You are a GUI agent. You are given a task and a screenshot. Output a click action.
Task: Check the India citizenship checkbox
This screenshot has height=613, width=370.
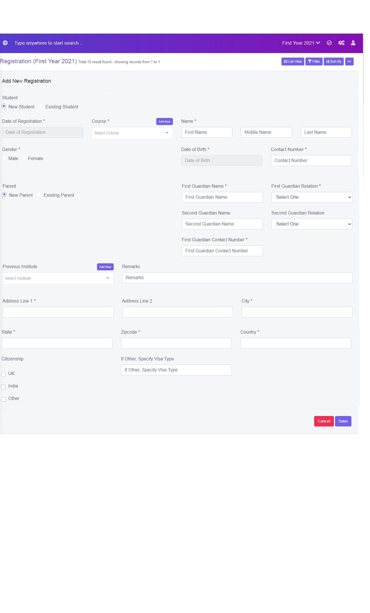(4, 387)
